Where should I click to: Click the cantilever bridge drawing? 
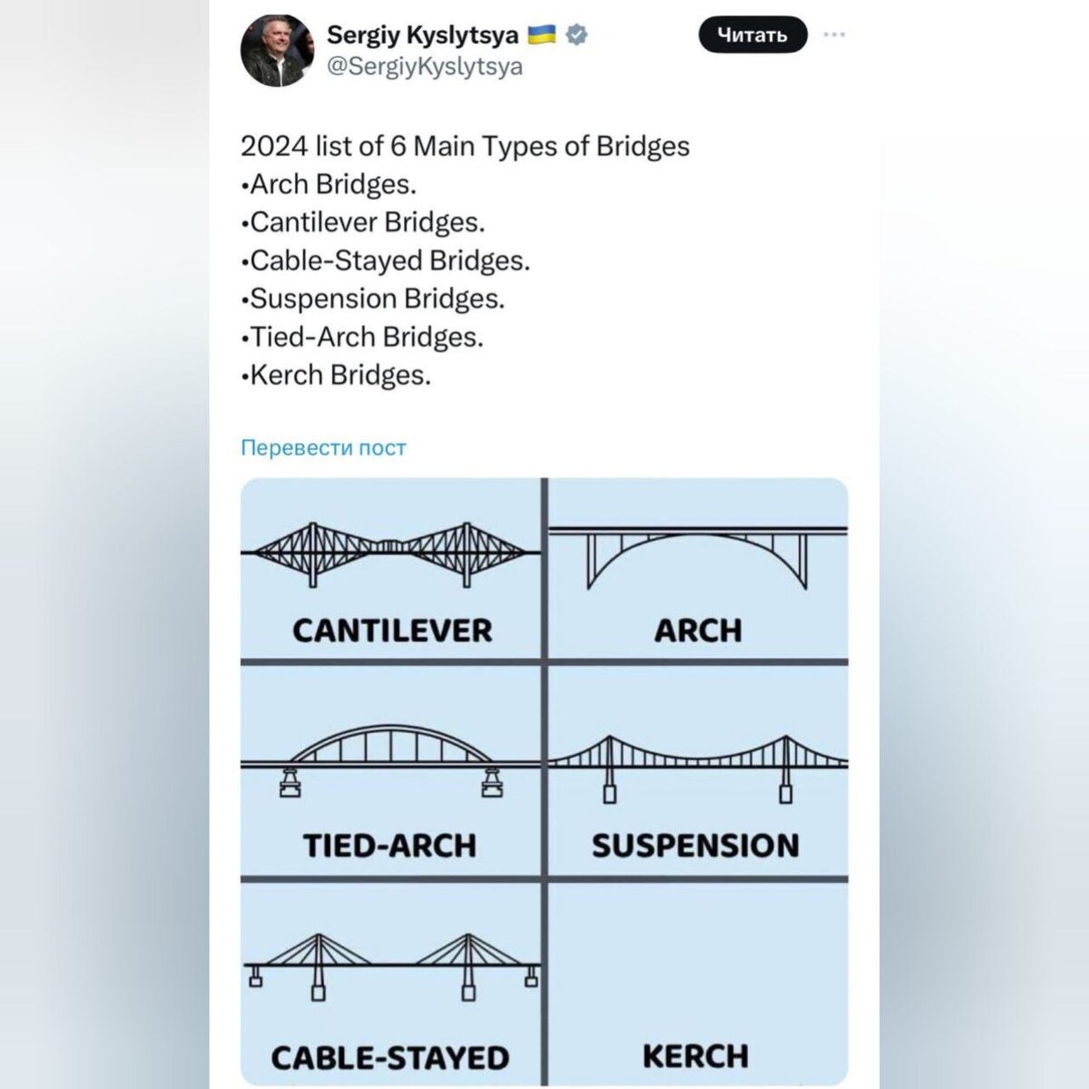390,553
